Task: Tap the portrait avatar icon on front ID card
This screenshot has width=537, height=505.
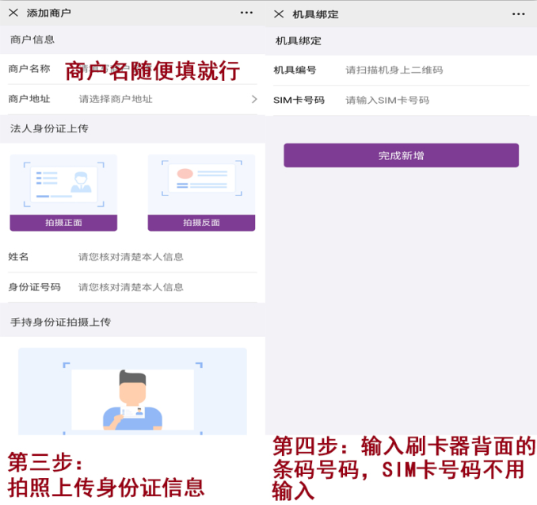Action: [81, 182]
